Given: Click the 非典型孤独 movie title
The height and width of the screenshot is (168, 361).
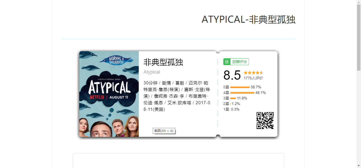Looking at the screenshot, I should coord(163,62).
